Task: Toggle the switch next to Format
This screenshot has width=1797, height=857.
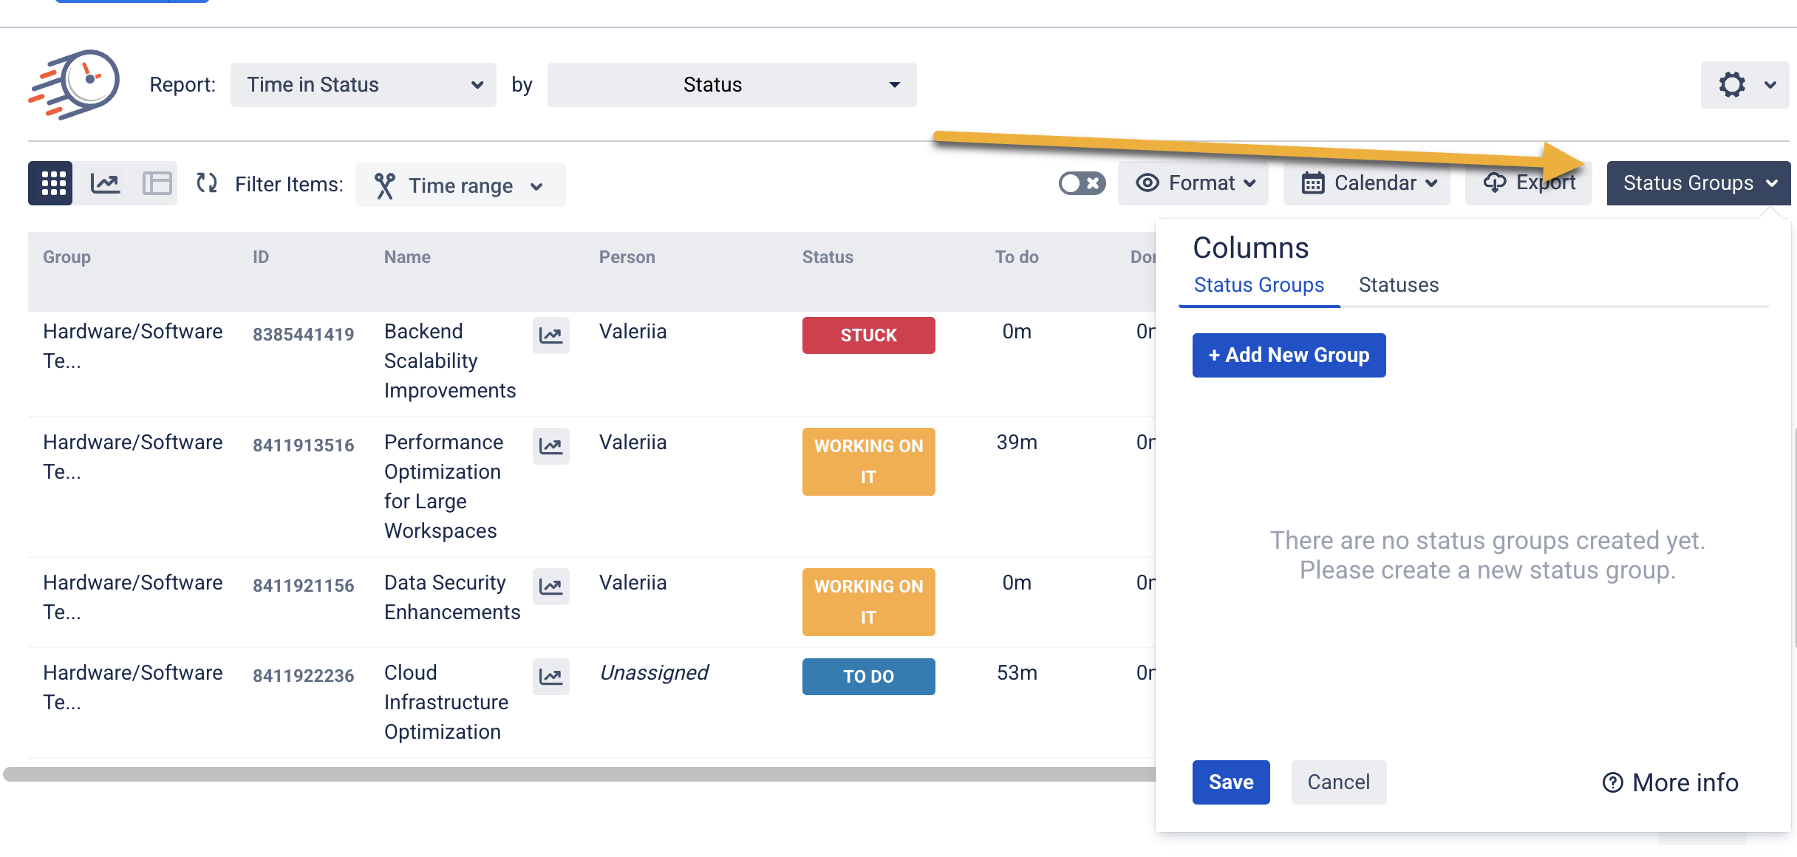Action: [1082, 183]
